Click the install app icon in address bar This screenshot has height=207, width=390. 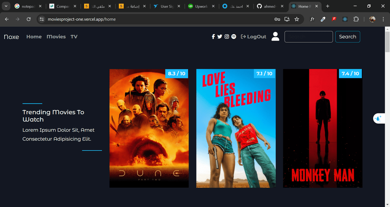287,19
